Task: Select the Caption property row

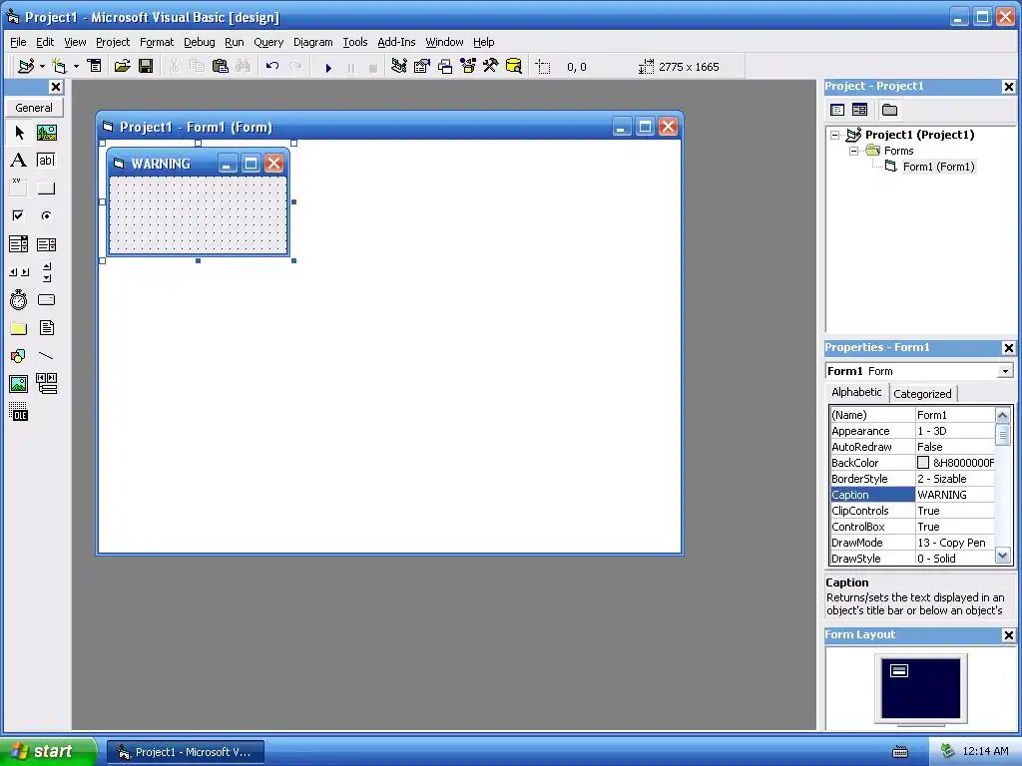Action: coord(912,495)
